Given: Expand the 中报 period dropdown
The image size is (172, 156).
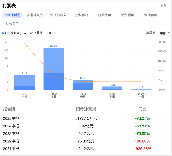Looking at the screenshot, I should (x=164, y=33).
